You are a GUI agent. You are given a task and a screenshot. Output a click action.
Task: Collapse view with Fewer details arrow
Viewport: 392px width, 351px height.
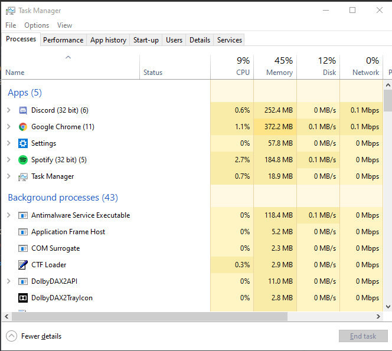pyautogui.click(x=11, y=336)
